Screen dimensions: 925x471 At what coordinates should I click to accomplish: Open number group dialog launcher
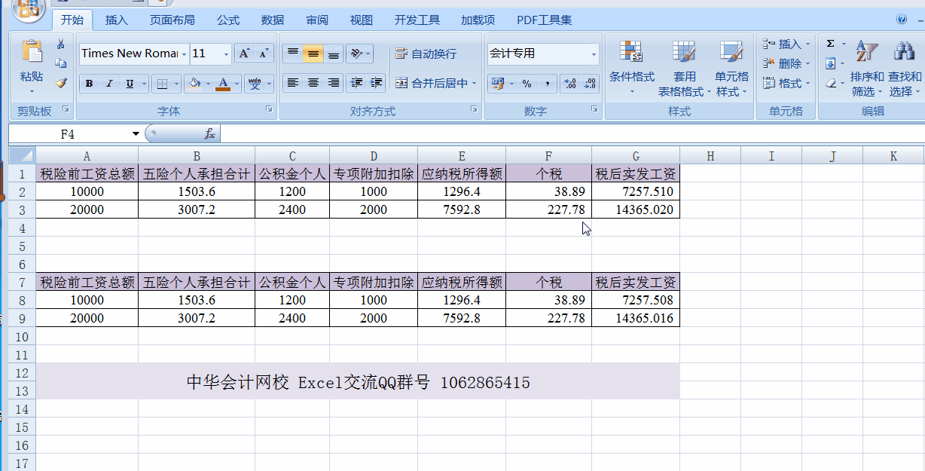(594, 110)
